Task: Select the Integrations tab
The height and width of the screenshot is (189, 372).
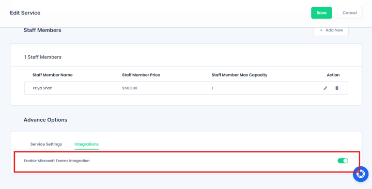Action: pos(86,144)
